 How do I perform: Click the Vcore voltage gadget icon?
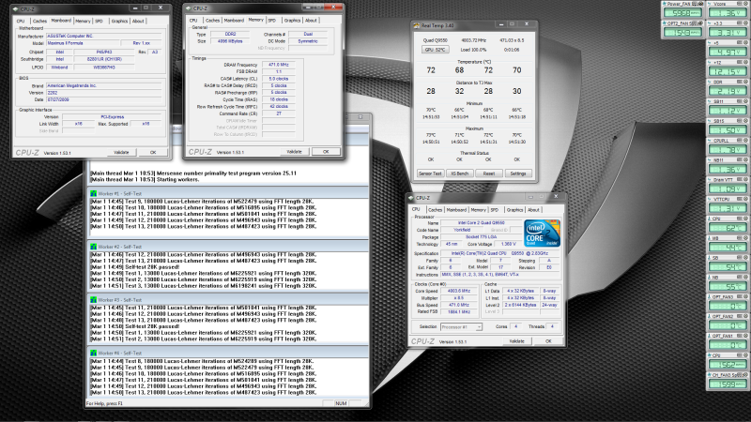coord(710,4)
